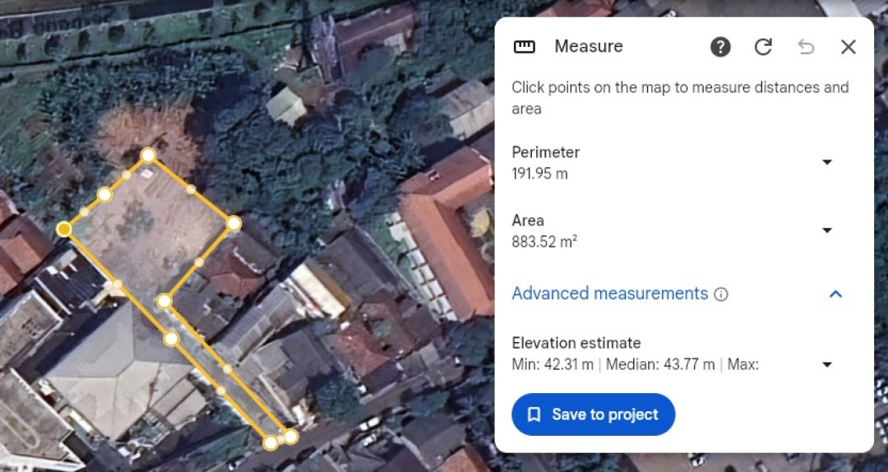The width and height of the screenshot is (888, 472).
Task: Open the Measure help question mark icon
Action: coord(720,47)
